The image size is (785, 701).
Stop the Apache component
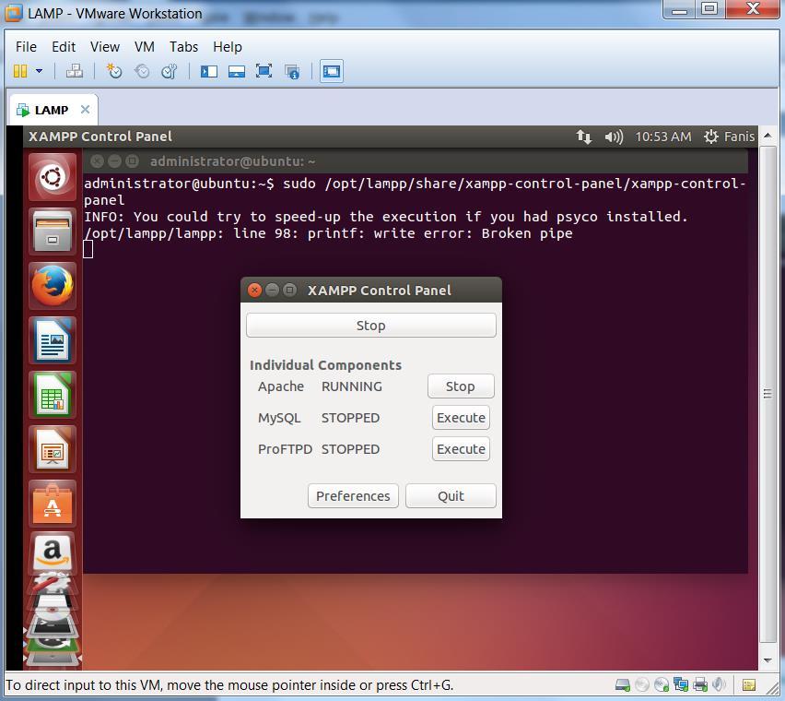461,386
